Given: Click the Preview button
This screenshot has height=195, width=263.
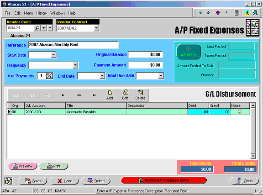Looking at the screenshot, I should coord(23,166).
